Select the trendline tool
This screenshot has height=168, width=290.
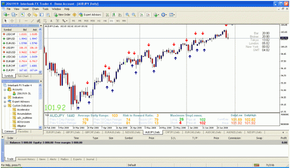click(x=32, y=21)
